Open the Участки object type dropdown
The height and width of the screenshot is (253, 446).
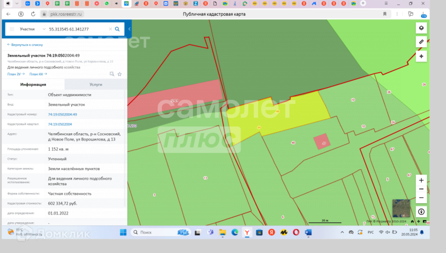pyautogui.click(x=33, y=29)
